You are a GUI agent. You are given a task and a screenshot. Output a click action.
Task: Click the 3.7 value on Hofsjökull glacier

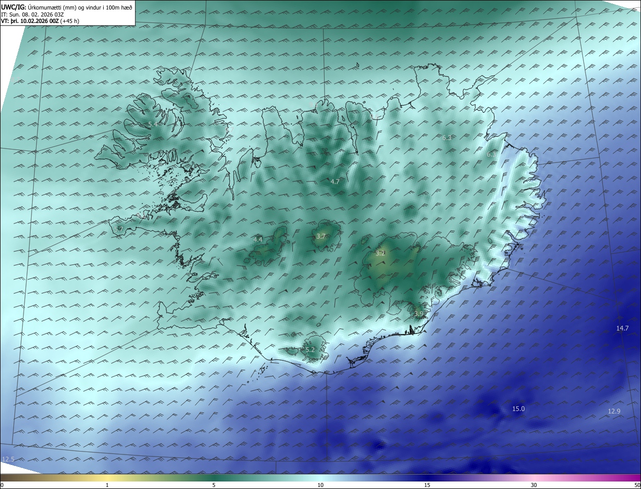(x=322, y=236)
